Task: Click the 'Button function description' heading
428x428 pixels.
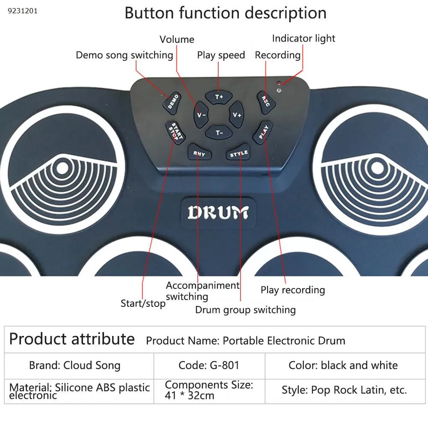Action: tap(226, 13)
